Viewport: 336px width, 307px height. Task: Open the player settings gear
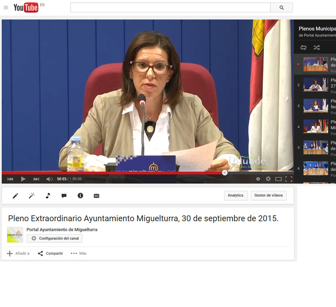click(268, 179)
